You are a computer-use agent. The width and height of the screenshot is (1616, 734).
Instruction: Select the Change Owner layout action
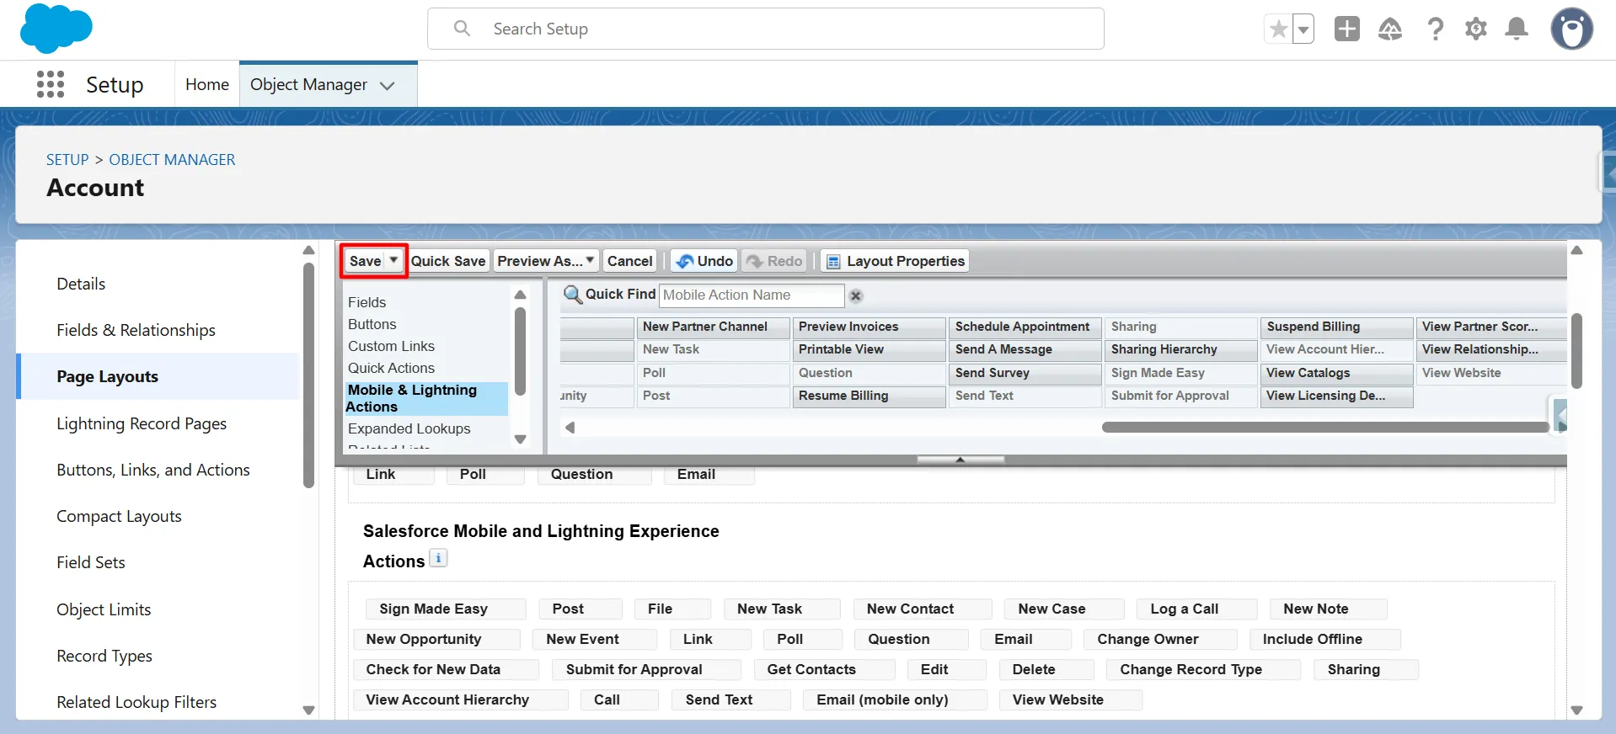(1159, 639)
